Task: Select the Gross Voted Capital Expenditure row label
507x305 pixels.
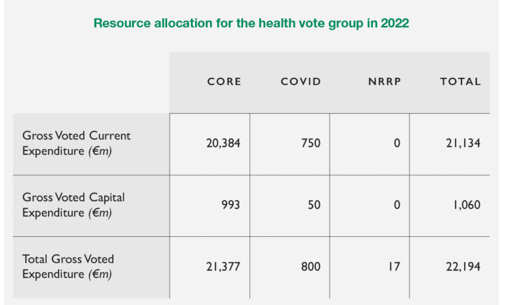Action: (73, 205)
